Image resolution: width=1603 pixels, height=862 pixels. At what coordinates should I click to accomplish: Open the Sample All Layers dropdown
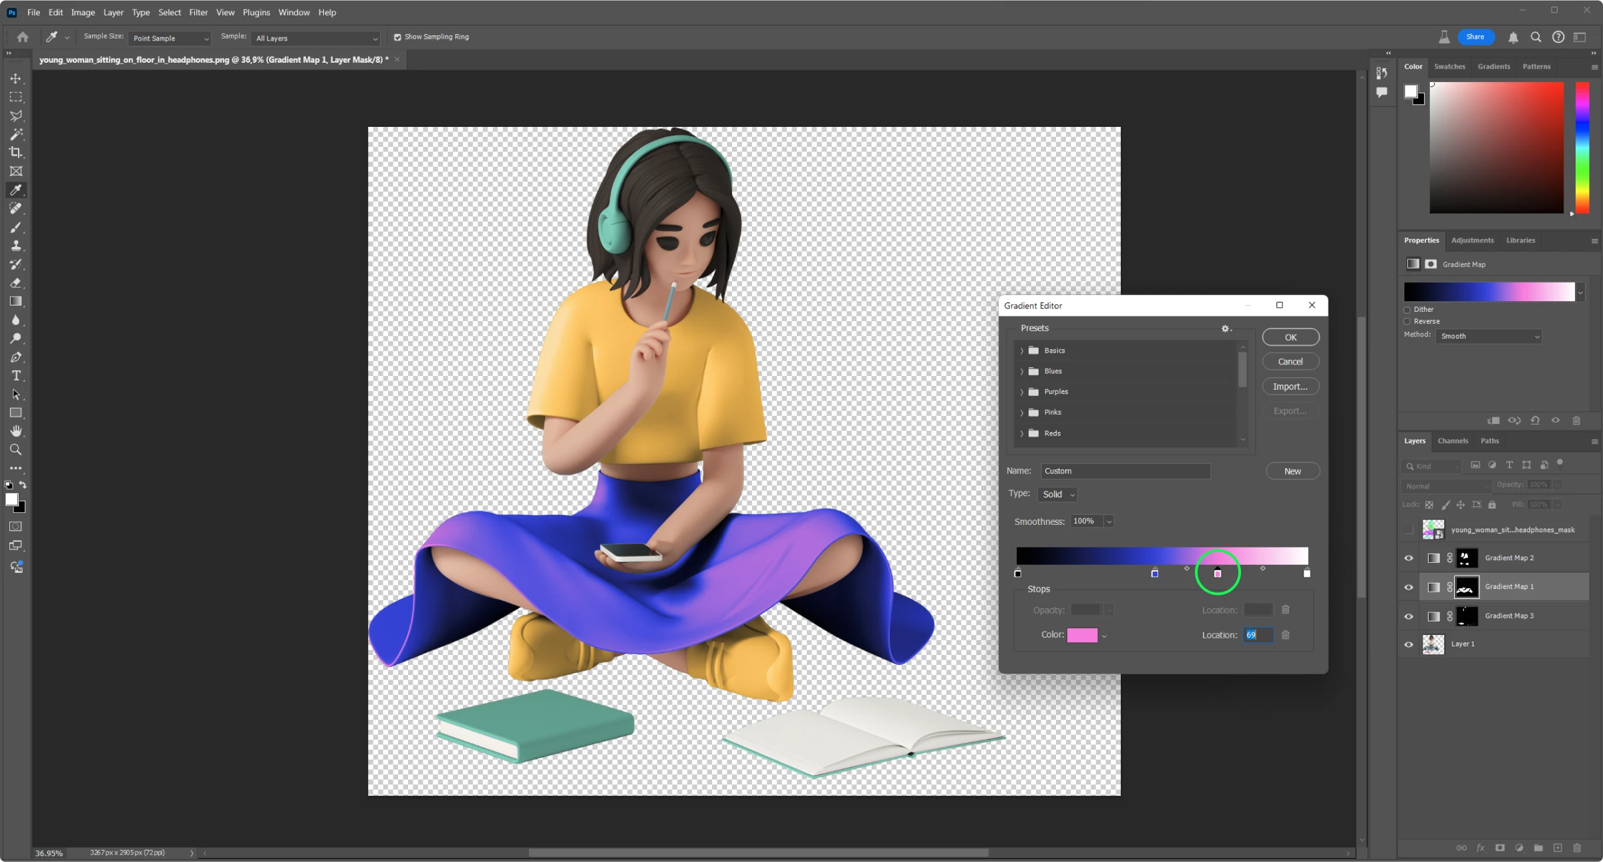pyautogui.click(x=315, y=39)
